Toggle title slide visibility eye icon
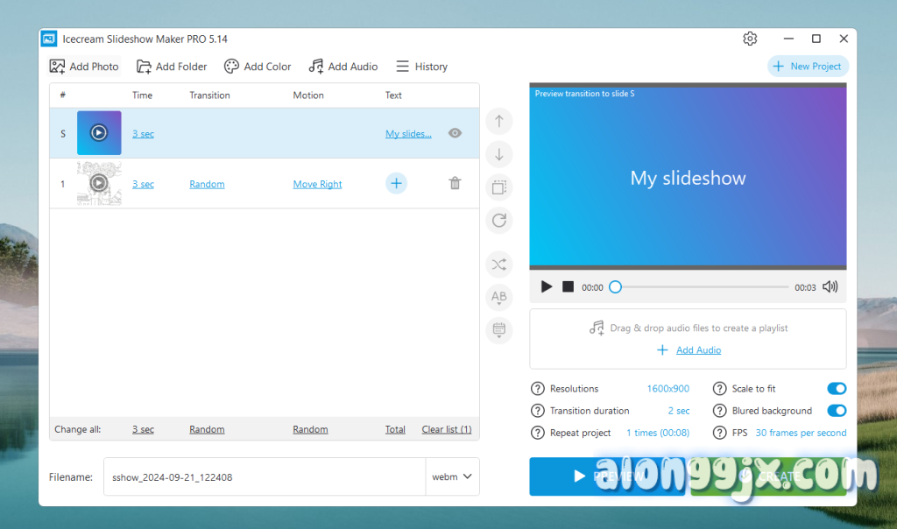This screenshot has width=897, height=529. [455, 133]
